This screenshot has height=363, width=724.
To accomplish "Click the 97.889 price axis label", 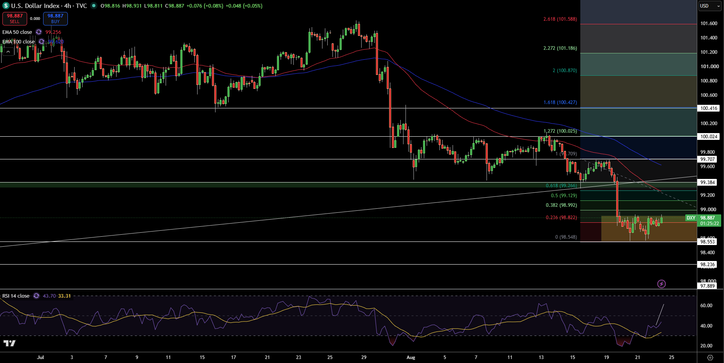I will (708, 286).
